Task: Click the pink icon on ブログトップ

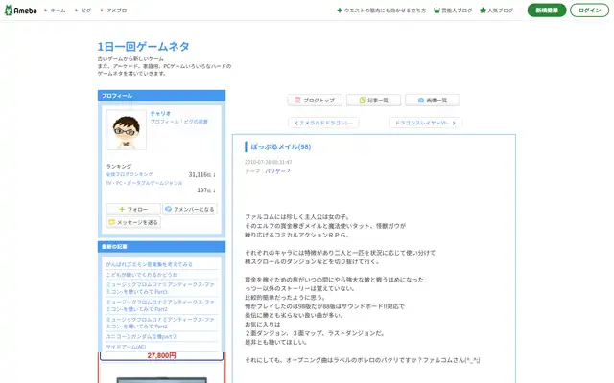Action: point(297,100)
